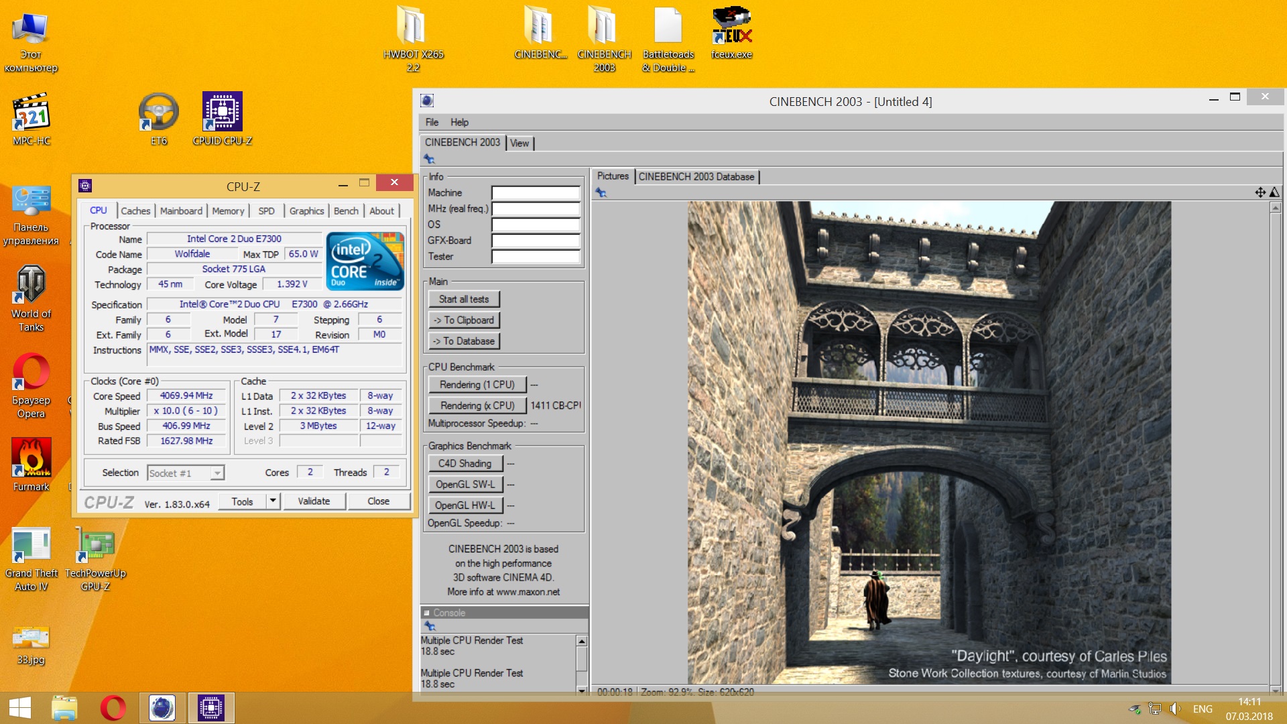Click the Validate button in CPU-Z
The height and width of the screenshot is (724, 1287).
pos(314,501)
